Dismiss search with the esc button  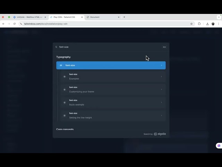click(x=164, y=47)
